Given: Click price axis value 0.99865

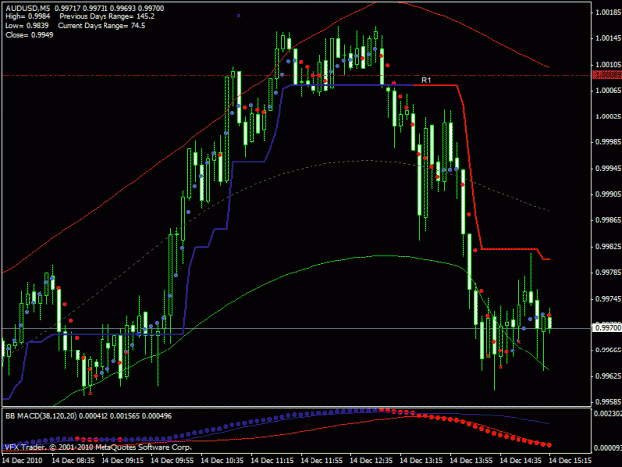Looking at the screenshot, I should click(x=608, y=220).
